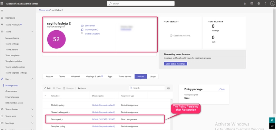Click the policies Search input field
This screenshot has width=276, height=130.
(147, 88)
